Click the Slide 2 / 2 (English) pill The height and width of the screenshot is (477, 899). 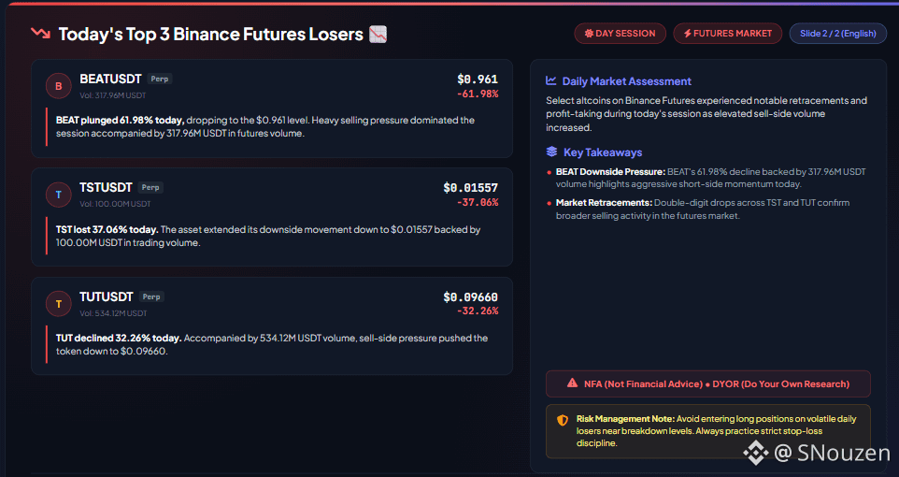coord(837,34)
